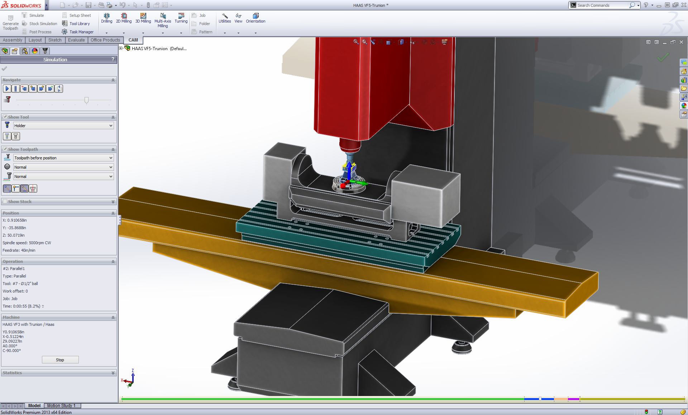Open the Motion Study 1 tab
Viewport: 688px width, 415px height.
point(61,406)
